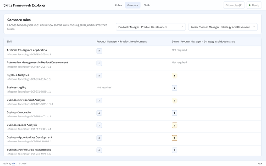Click Not required for Artificial Intelligence Application
The height and width of the screenshot is (166, 266).
click(x=179, y=50)
